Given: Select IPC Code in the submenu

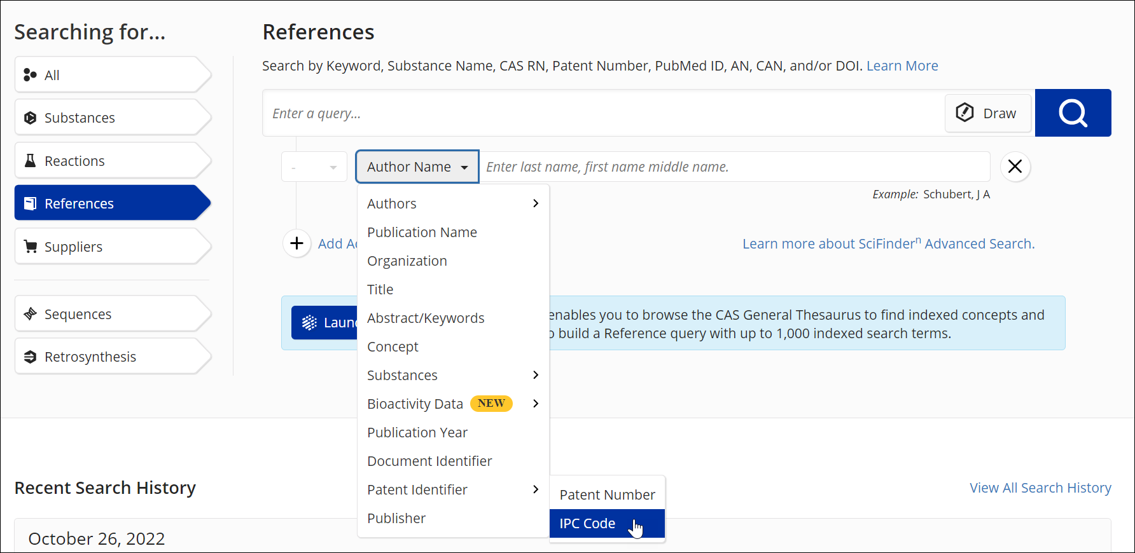Looking at the screenshot, I should click(607, 523).
